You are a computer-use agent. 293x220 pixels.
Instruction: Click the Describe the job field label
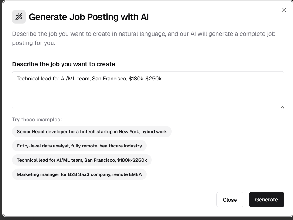pos(64,64)
